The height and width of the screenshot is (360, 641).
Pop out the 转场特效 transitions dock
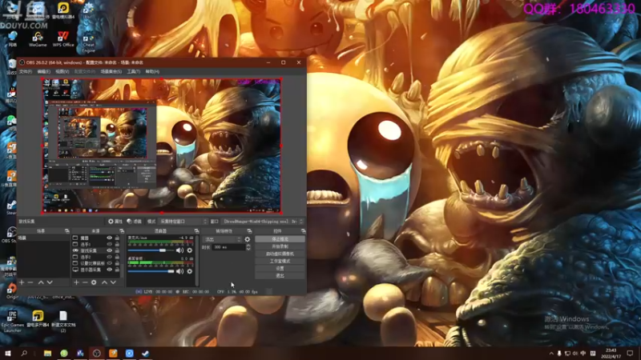point(249,231)
